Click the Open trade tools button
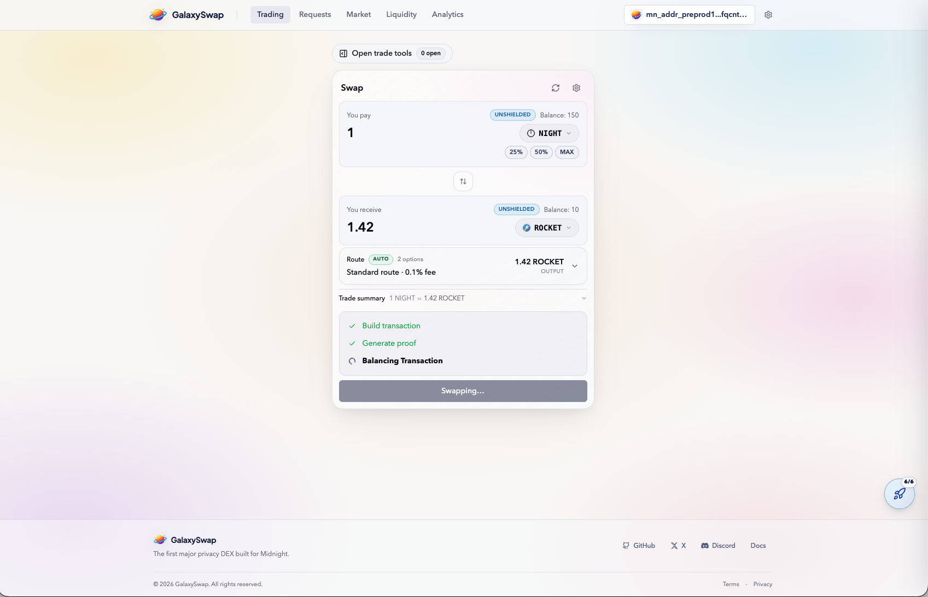928x597 pixels. click(392, 53)
